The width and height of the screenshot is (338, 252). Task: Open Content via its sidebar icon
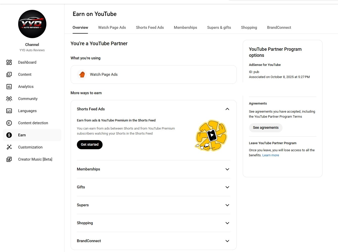coord(9,74)
